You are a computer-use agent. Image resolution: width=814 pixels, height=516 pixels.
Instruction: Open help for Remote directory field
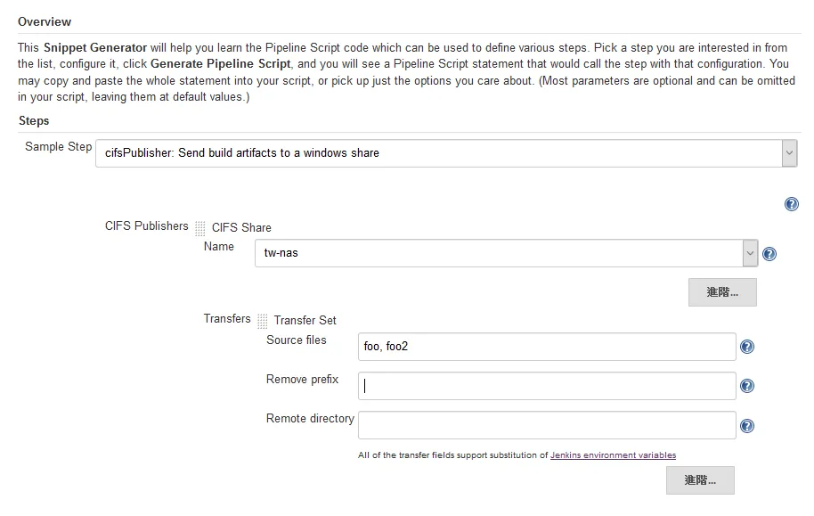[747, 426]
